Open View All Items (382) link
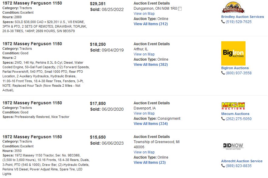The height and width of the screenshot is (178, 268). pyautogui.click(x=151, y=65)
